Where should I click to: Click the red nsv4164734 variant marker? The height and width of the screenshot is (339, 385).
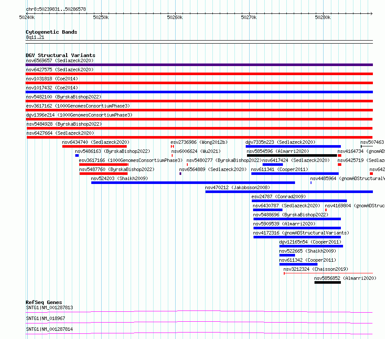(x=340, y=155)
